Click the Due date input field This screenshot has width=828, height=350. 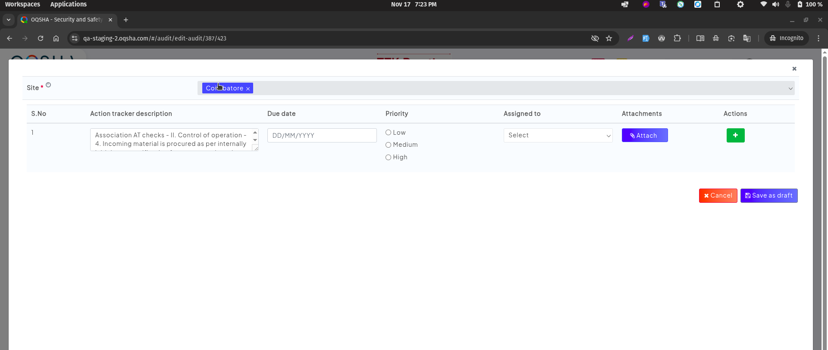[322, 135]
